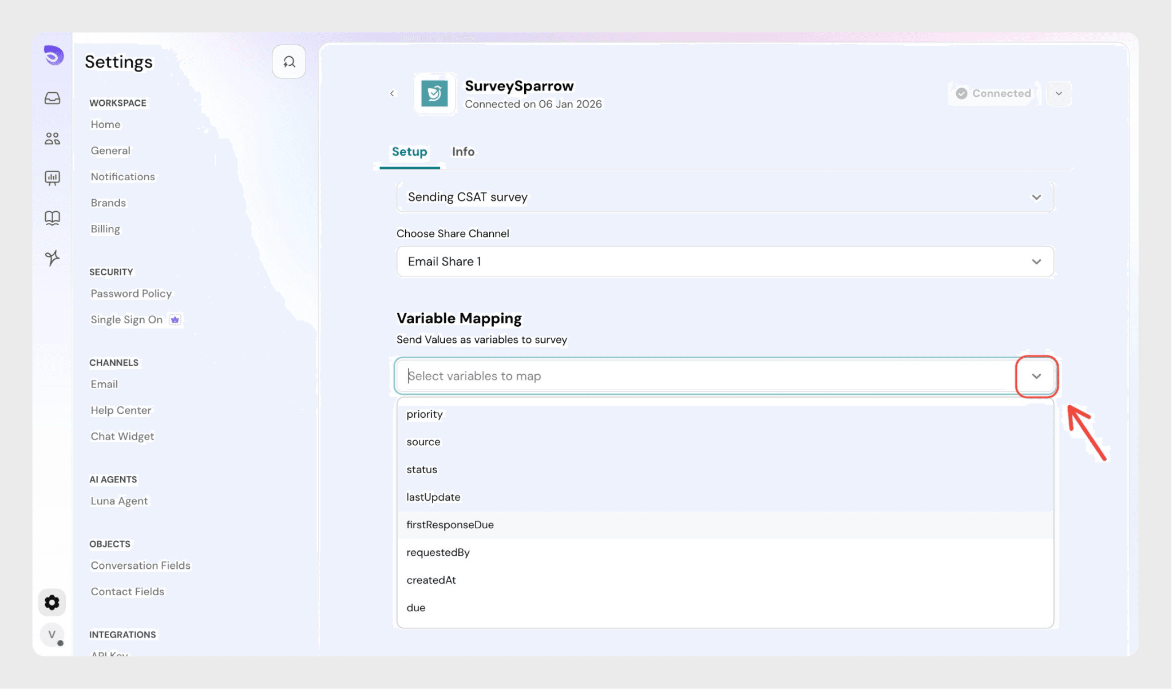Open dropdown arrow next to Connected

click(x=1059, y=93)
